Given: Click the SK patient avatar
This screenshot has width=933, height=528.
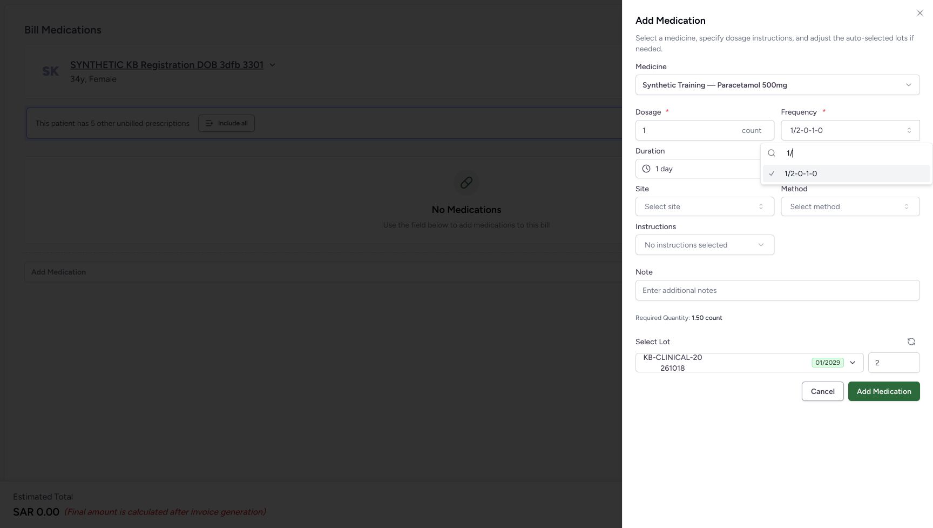Looking at the screenshot, I should coord(51,71).
